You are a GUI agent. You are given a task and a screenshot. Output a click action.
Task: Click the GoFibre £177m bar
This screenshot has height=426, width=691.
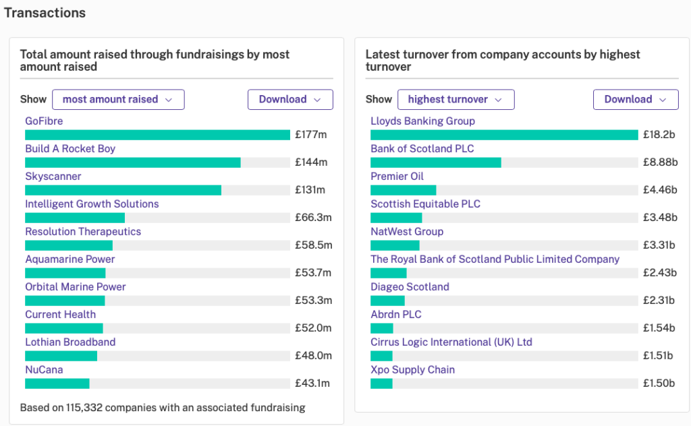pos(157,135)
